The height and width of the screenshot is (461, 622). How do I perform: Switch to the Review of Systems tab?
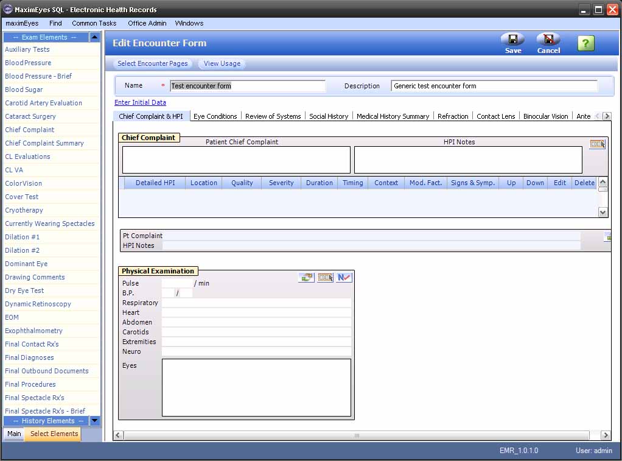(x=273, y=116)
